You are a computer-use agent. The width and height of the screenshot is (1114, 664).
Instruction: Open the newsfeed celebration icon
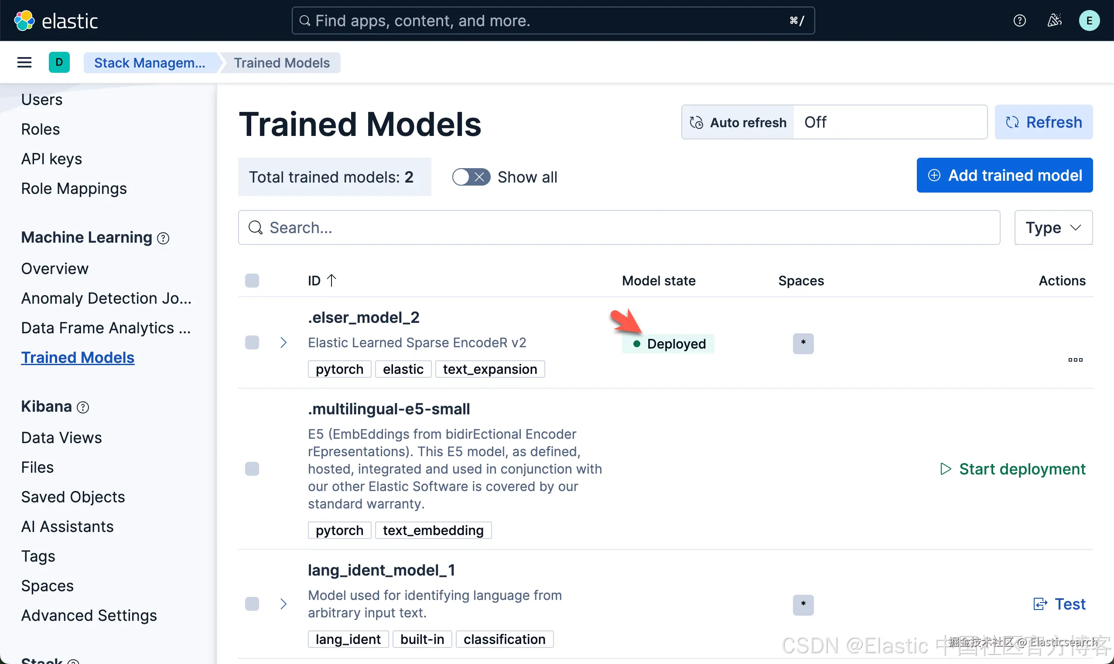click(x=1054, y=20)
